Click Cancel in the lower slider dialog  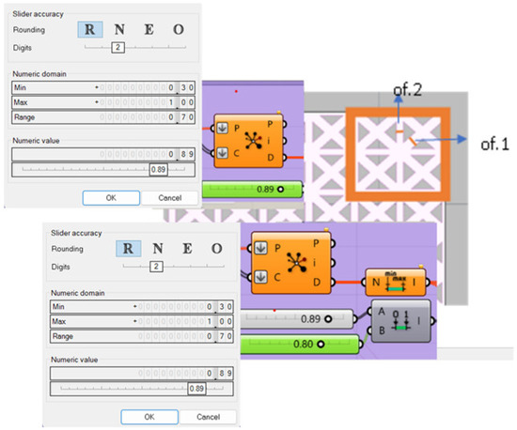(208, 417)
